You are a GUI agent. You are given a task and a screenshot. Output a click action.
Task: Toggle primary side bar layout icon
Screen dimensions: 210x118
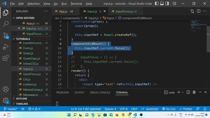157,4
